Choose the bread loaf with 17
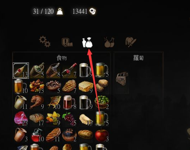 [x=37, y=119]
